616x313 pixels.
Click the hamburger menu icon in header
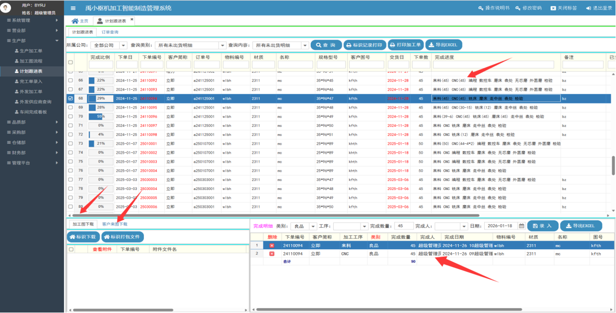tap(73, 8)
